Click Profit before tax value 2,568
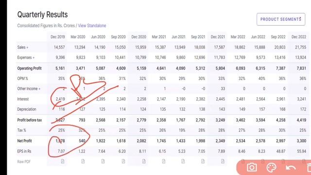This screenshot has width=311, height=175. 101,120
